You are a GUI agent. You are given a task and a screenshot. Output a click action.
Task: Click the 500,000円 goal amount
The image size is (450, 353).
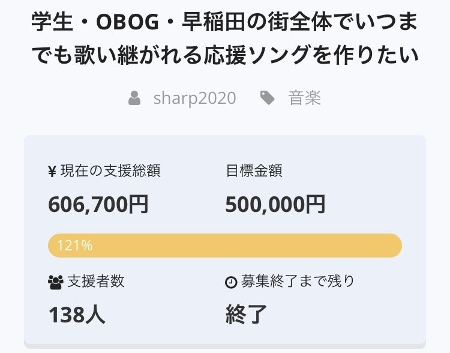pos(275,205)
